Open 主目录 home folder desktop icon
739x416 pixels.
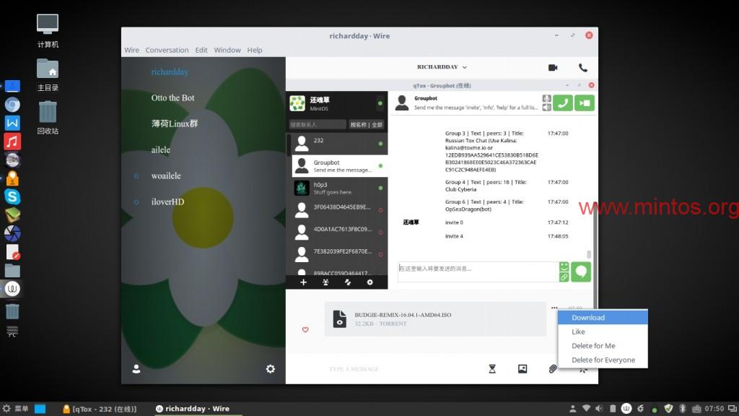48,75
